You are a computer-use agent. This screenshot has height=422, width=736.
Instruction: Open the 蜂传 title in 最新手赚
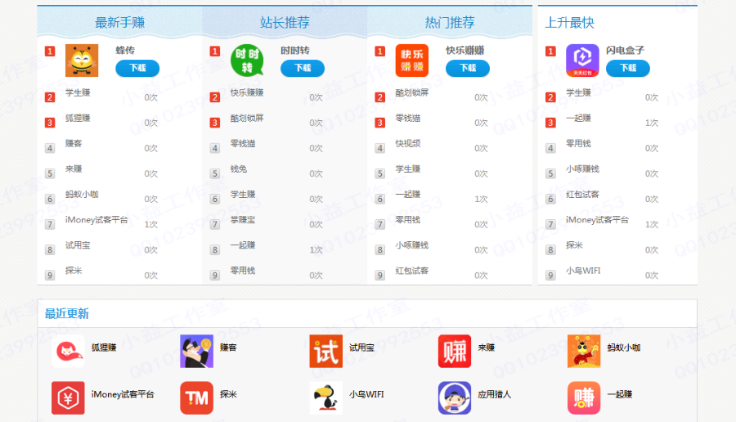point(125,50)
